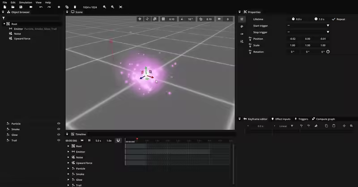
Task: Select the rotate gizmo tool in Scene
Action: point(147,19)
